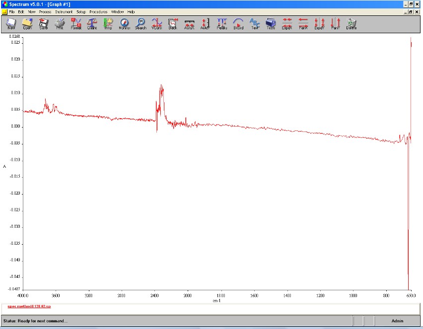Click the 0.000 Y axis tick label
423x329 pixels.
click(16, 126)
